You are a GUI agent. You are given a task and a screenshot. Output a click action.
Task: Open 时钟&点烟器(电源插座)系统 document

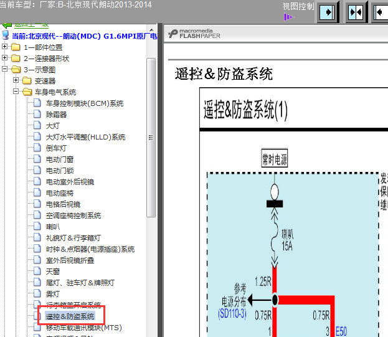pos(90,249)
